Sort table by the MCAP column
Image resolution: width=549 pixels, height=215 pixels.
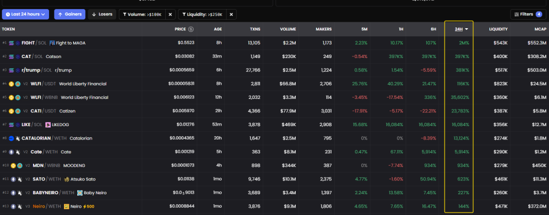pos(539,29)
